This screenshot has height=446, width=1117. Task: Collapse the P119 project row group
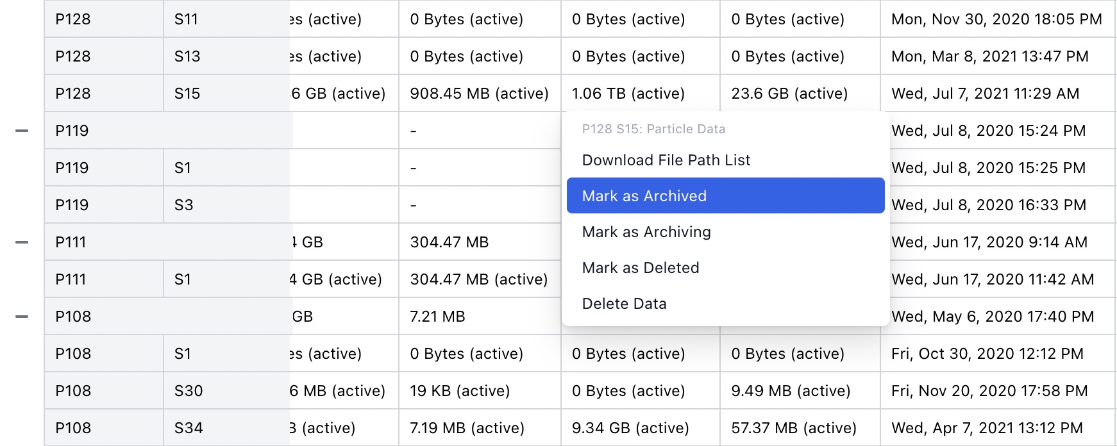(x=22, y=131)
